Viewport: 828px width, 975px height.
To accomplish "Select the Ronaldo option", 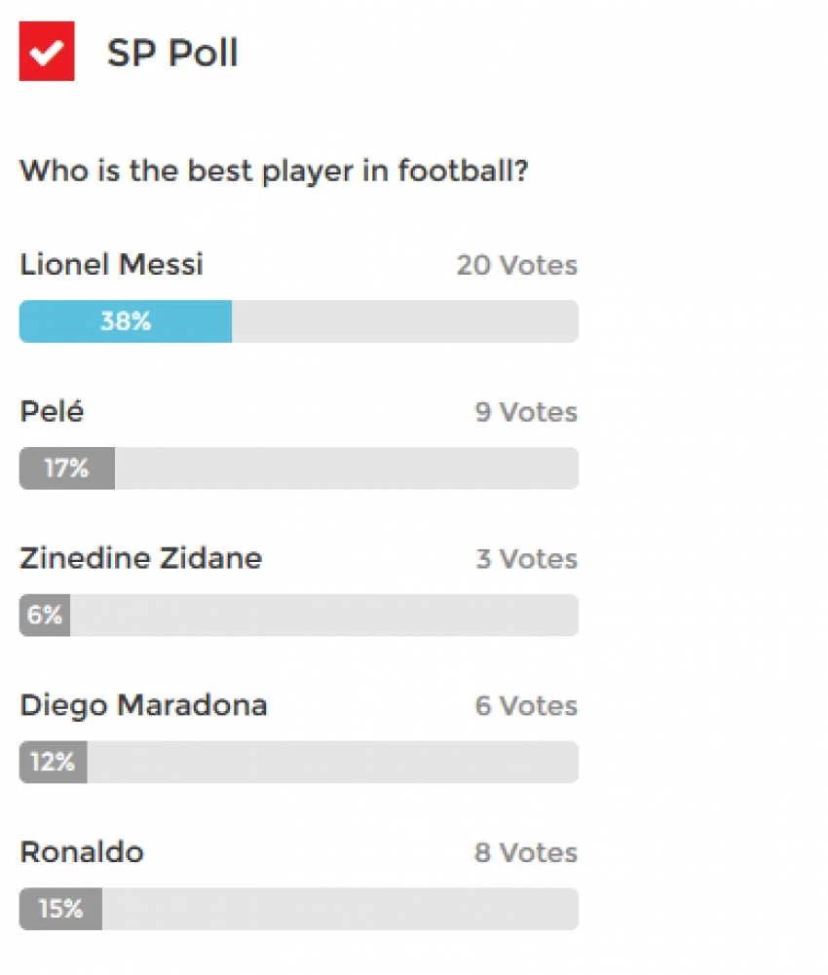I will coord(82,852).
